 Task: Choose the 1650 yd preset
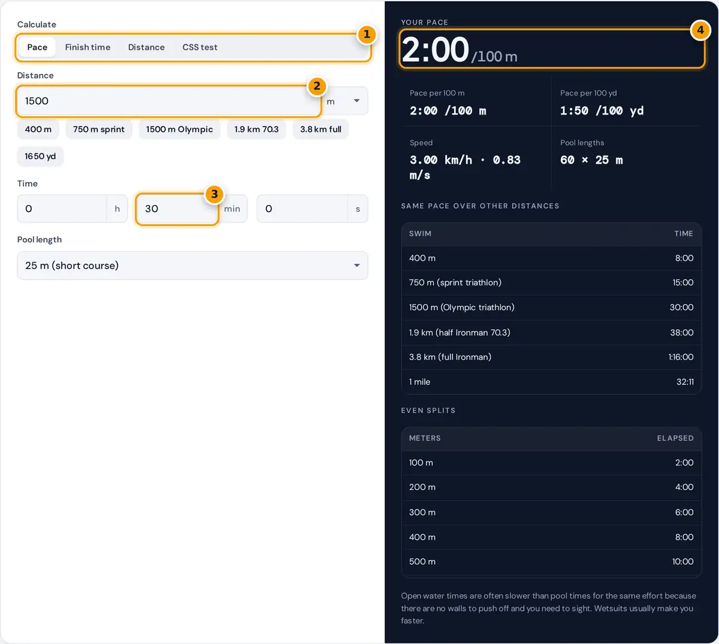tap(40, 156)
